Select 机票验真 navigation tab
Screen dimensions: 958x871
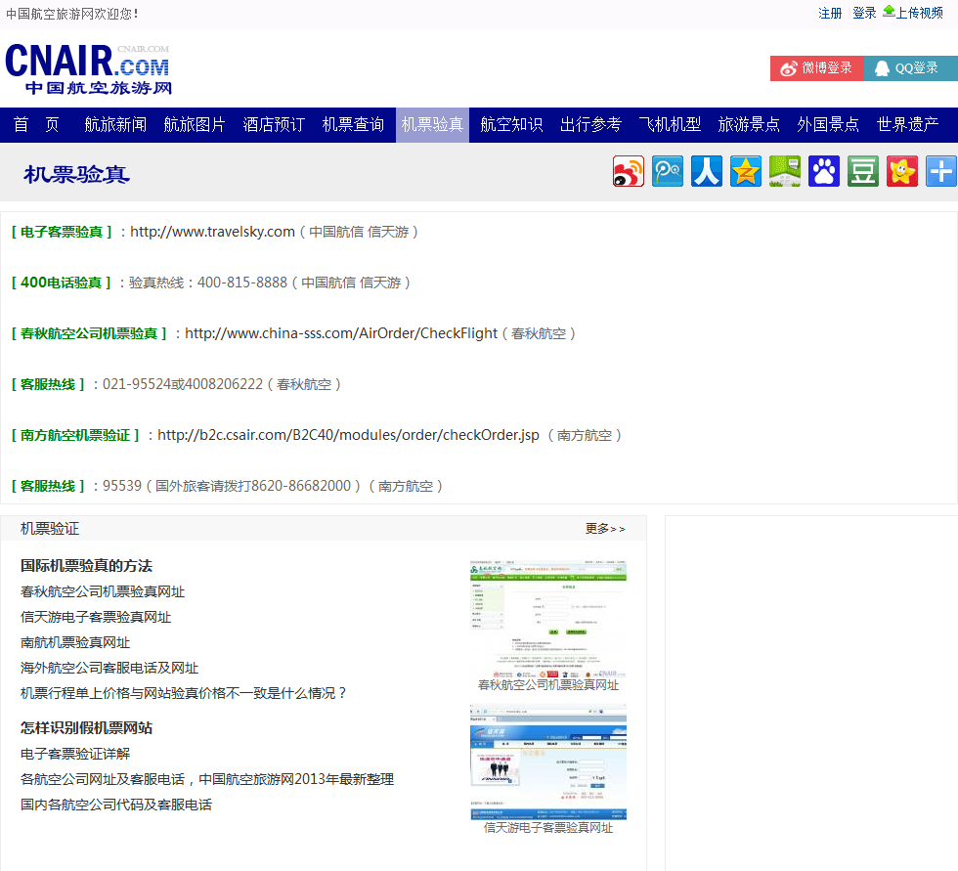tap(432, 124)
